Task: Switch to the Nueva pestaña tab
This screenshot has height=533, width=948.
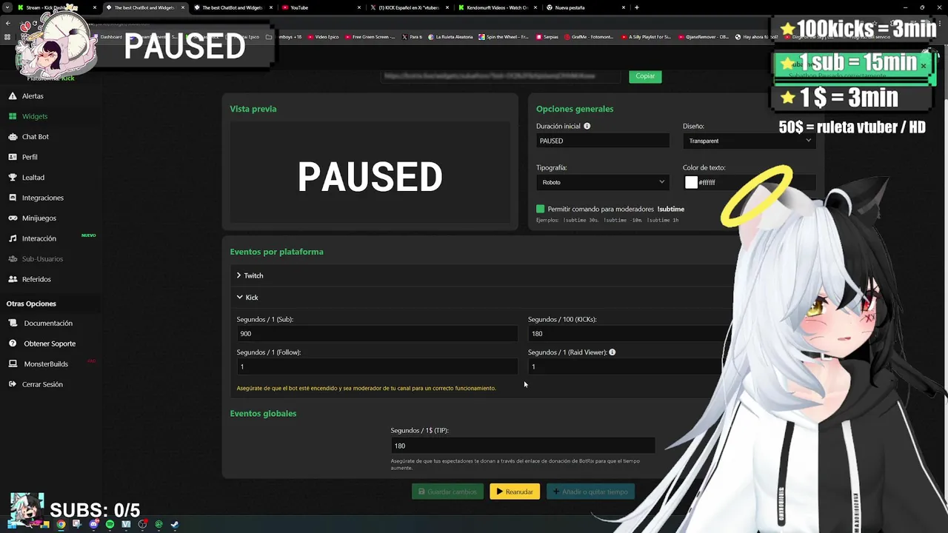Action: (x=584, y=7)
